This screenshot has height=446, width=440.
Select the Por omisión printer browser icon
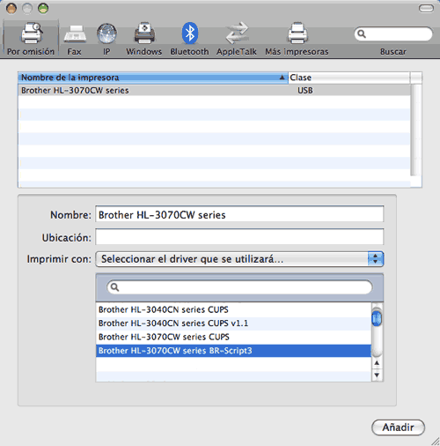pos(31,33)
